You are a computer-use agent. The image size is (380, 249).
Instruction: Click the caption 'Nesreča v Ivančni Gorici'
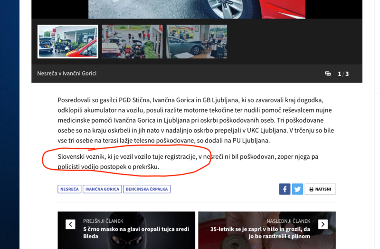click(x=67, y=74)
